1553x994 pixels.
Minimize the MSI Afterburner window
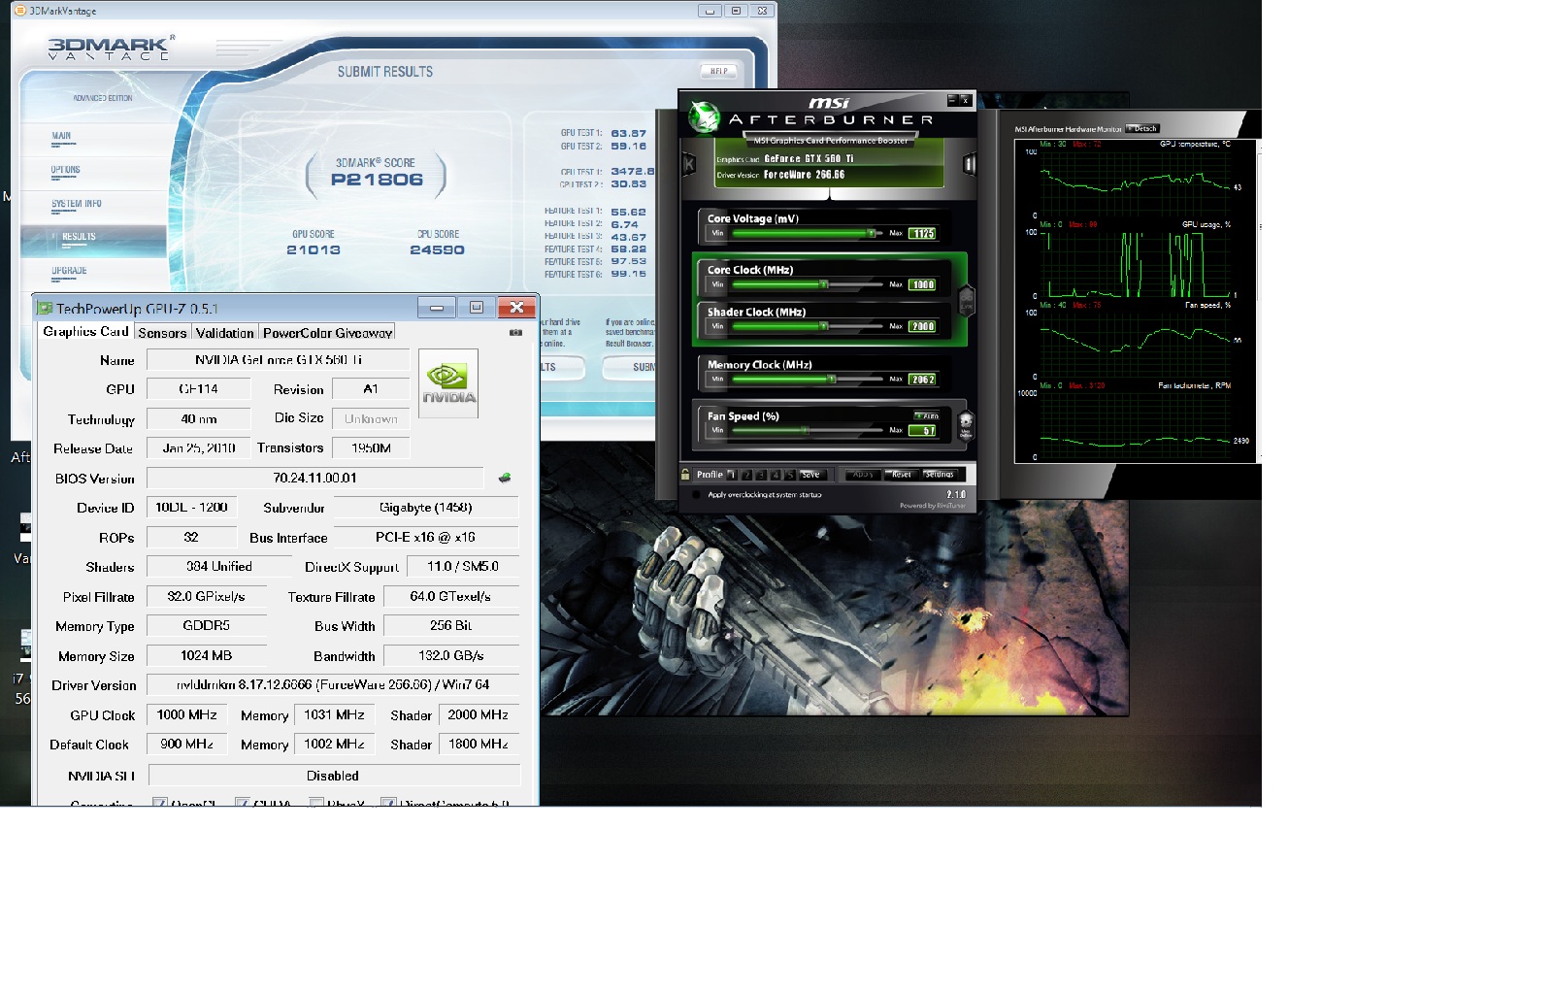[953, 99]
